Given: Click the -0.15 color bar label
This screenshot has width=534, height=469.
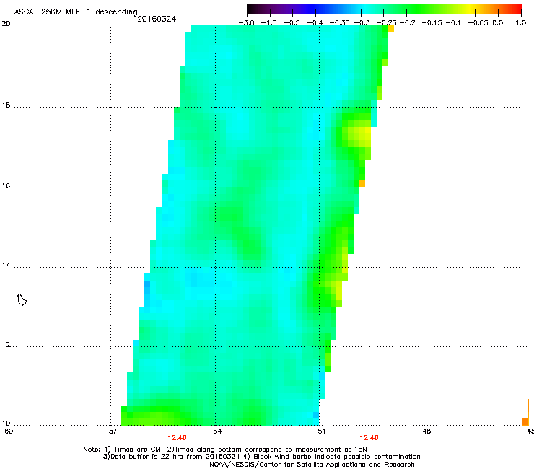Looking at the screenshot, I should (432, 23).
